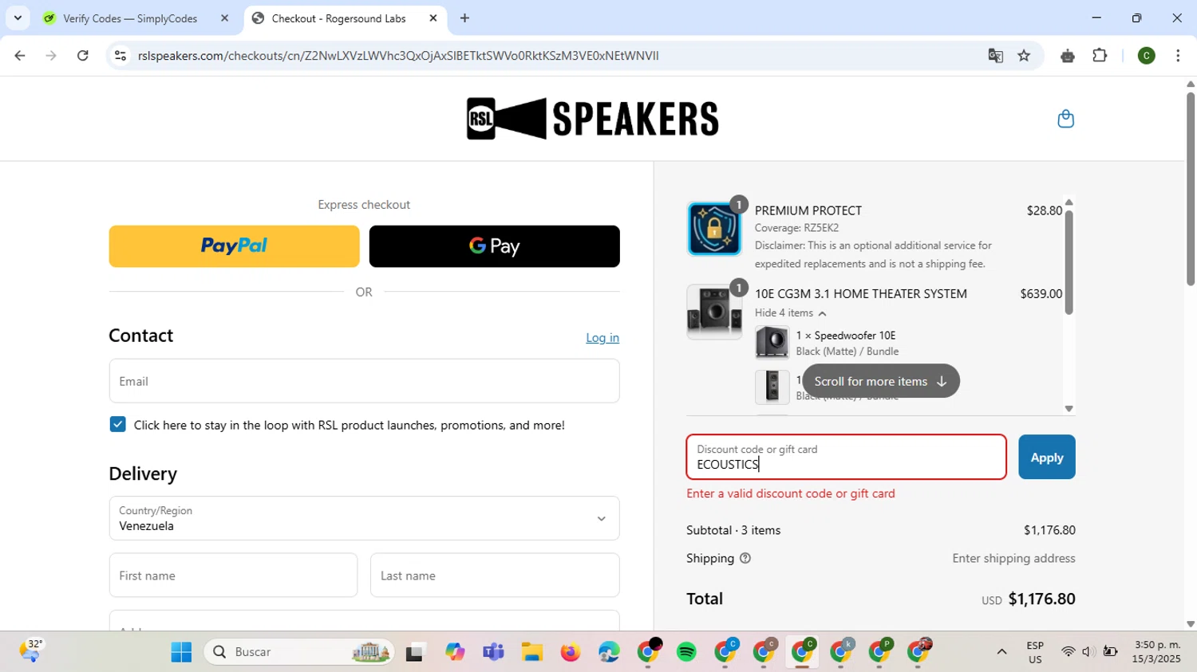Image resolution: width=1197 pixels, height=672 pixels.
Task: Open the translate page icon
Action: click(x=995, y=56)
